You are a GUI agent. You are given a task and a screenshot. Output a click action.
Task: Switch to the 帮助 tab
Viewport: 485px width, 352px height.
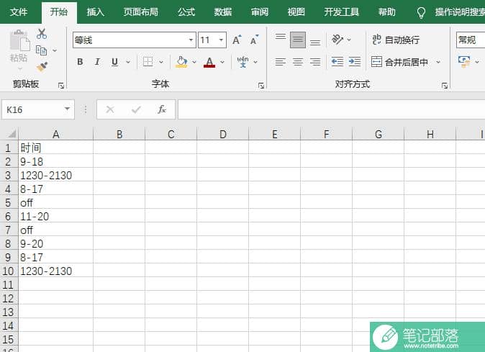pos(386,12)
